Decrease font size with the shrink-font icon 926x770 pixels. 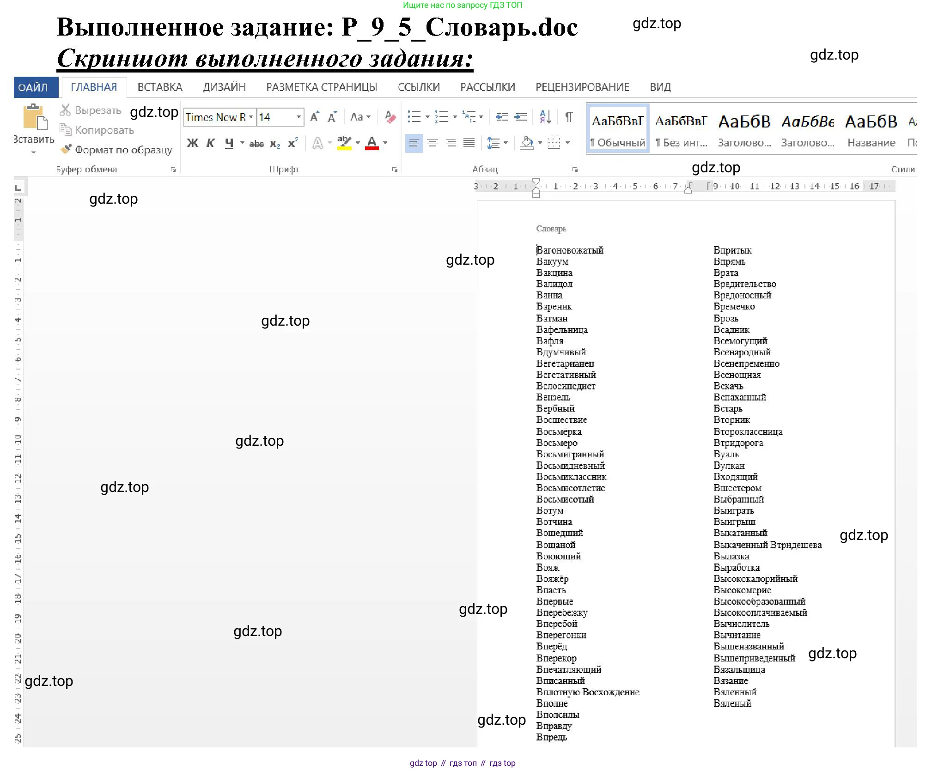pos(332,117)
